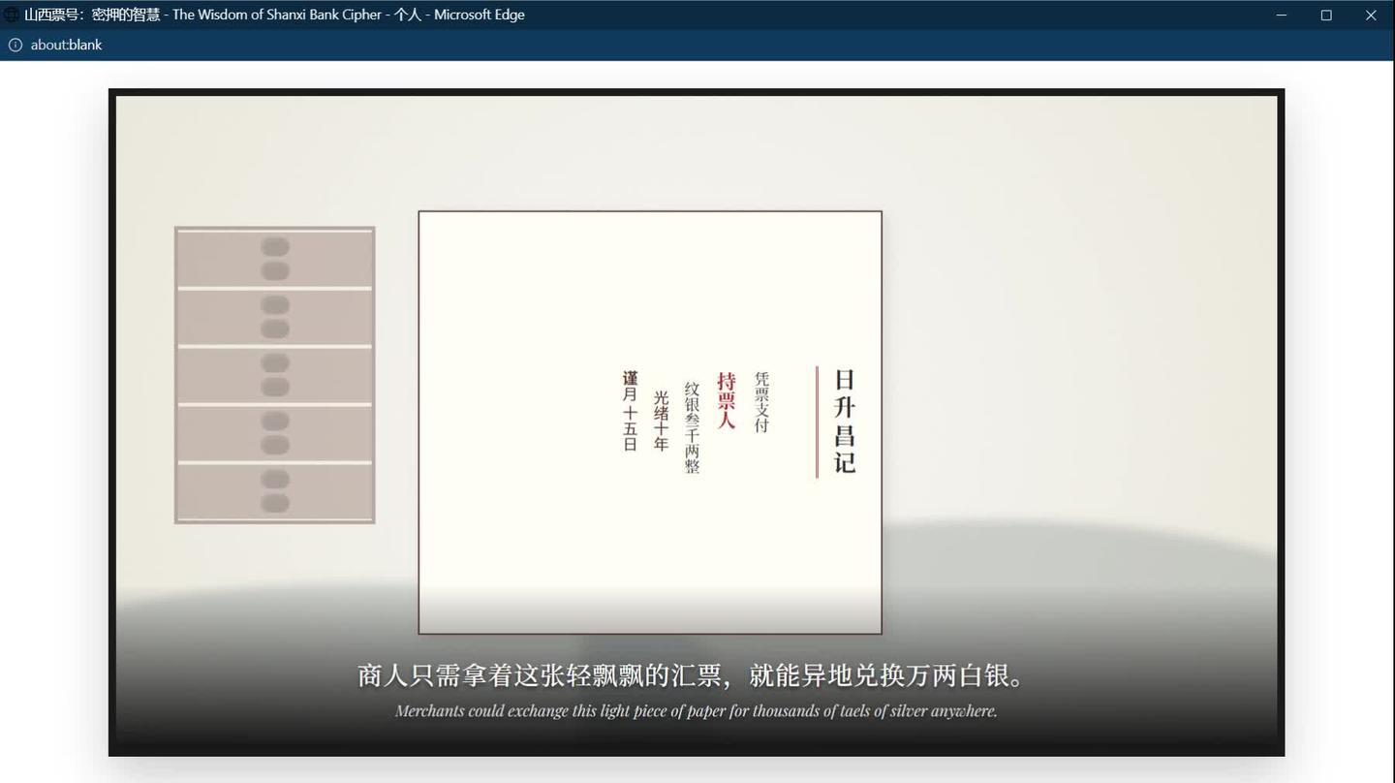Click the about:blank address text

(x=66, y=45)
